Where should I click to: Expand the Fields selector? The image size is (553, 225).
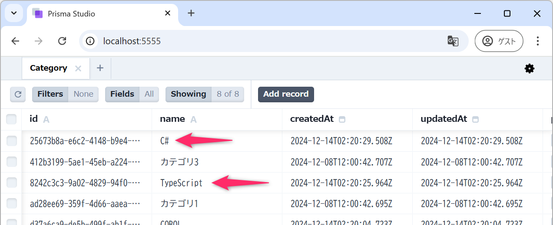tap(132, 94)
